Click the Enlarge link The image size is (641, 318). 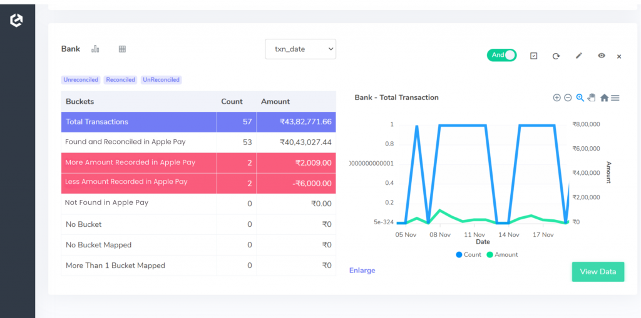pos(362,271)
